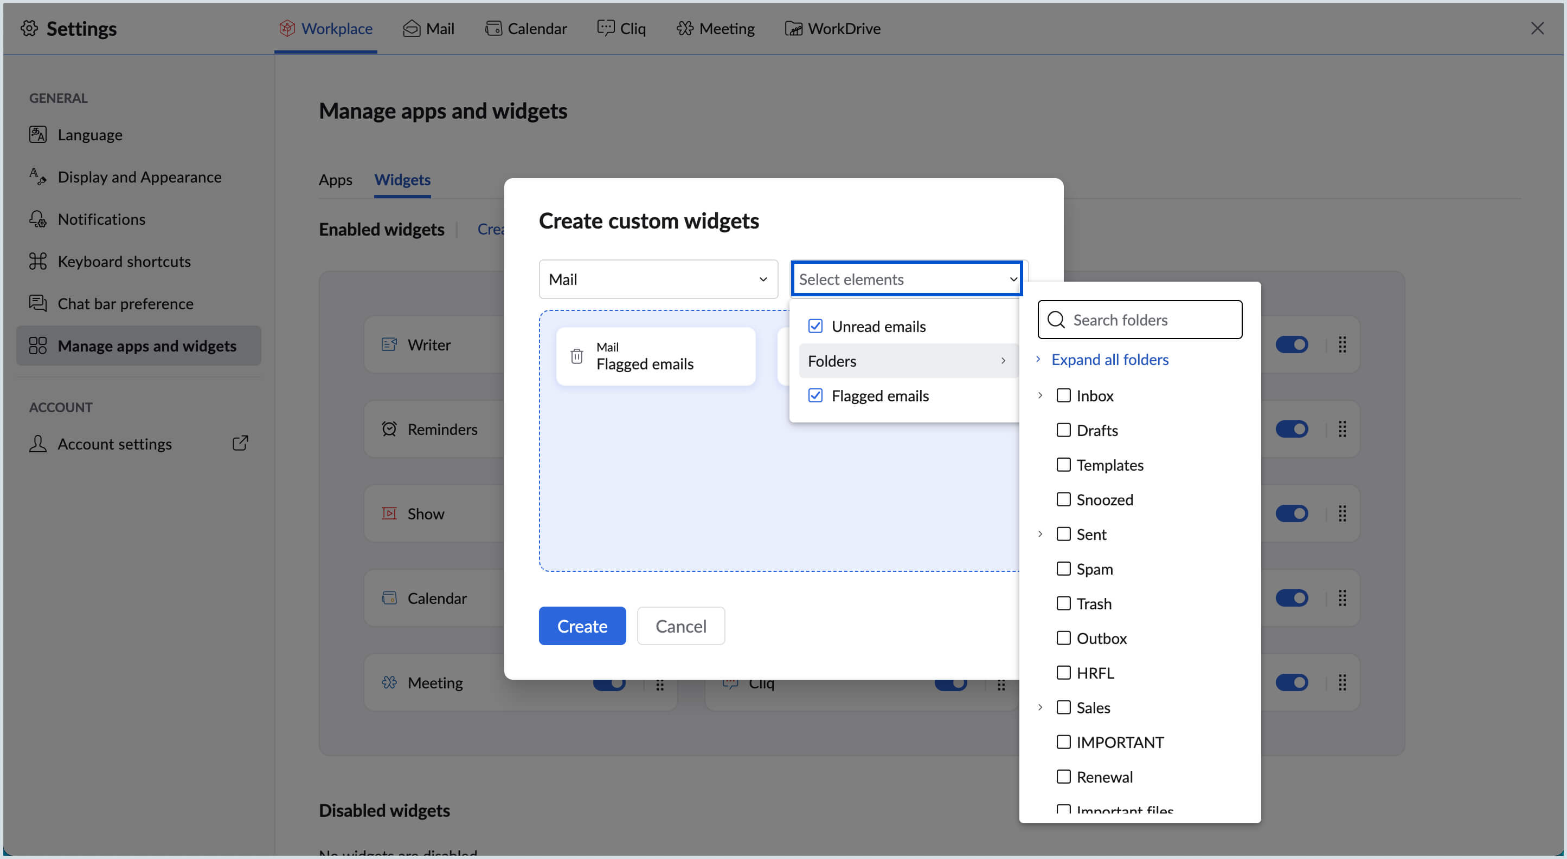Click the Notifications bell icon
1567x859 pixels.
pos(38,219)
